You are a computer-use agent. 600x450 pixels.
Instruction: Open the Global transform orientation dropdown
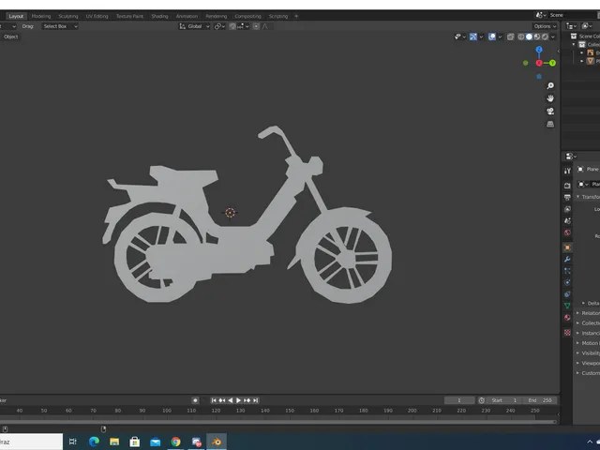pyautogui.click(x=194, y=26)
